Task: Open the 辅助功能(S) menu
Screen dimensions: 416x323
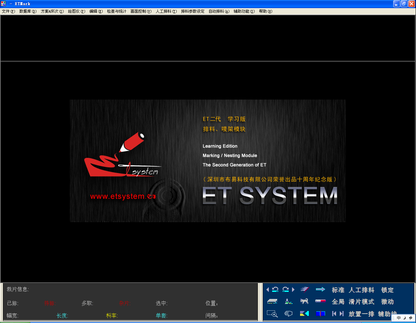Action: coord(244,11)
